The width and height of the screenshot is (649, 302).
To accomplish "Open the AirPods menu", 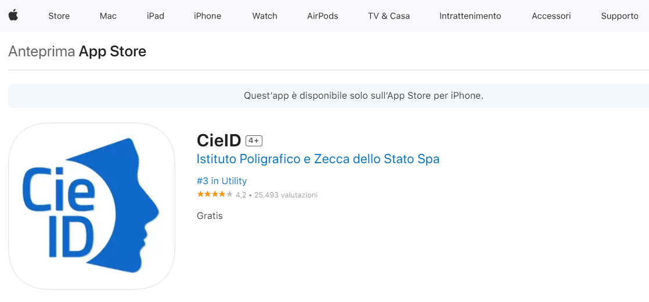I will [x=322, y=16].
